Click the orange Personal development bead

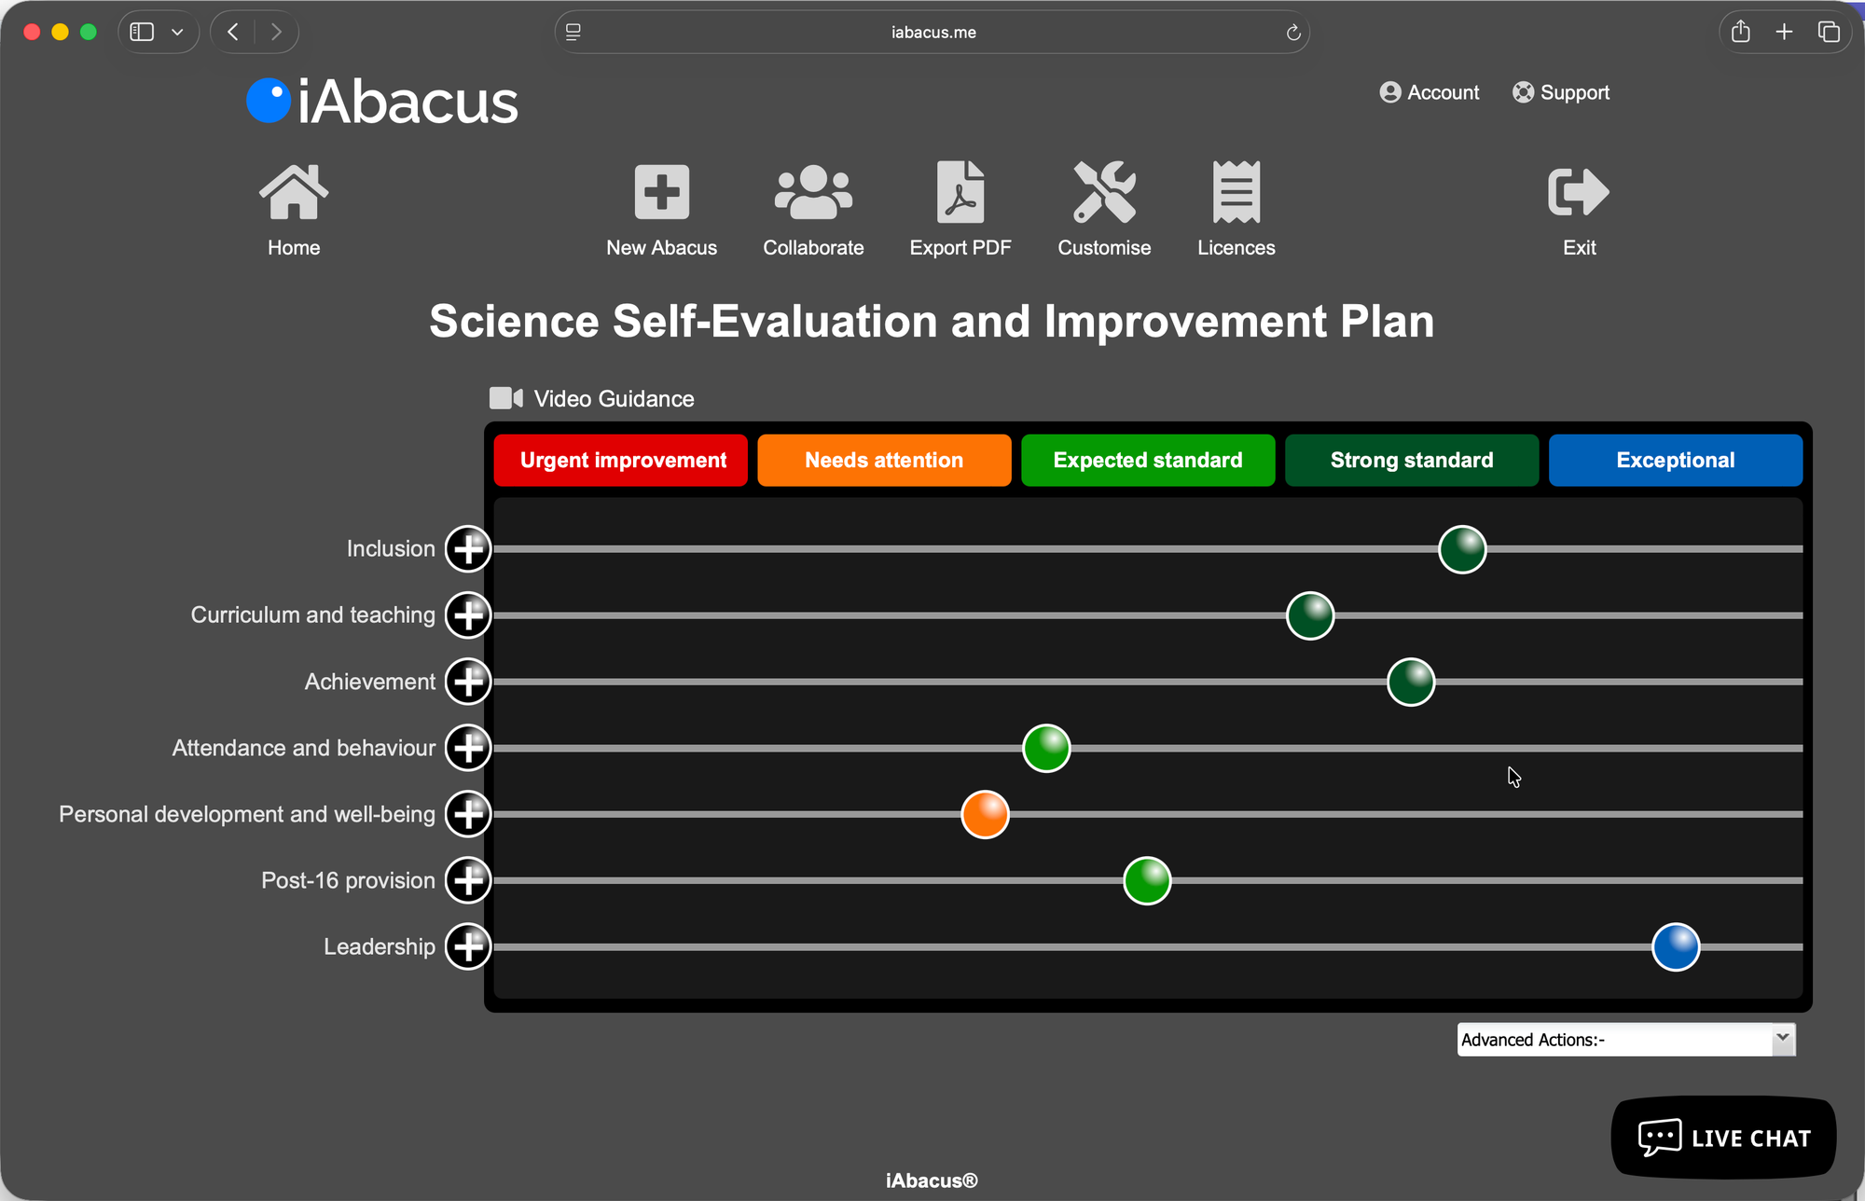[x=985, y=814]
